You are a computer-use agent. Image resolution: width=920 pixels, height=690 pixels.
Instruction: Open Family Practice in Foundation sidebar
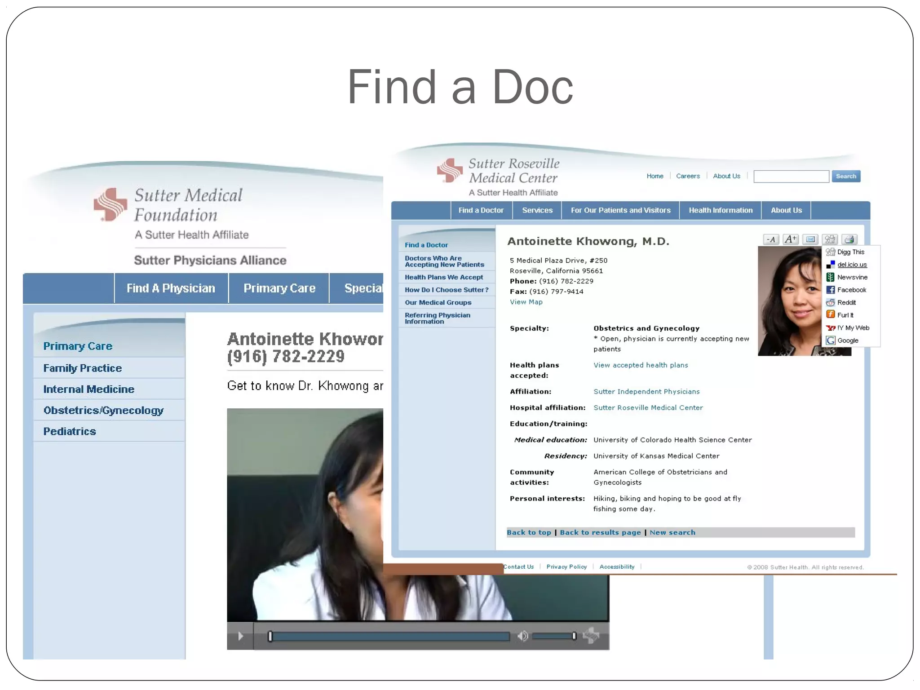(x=82, y=368)
